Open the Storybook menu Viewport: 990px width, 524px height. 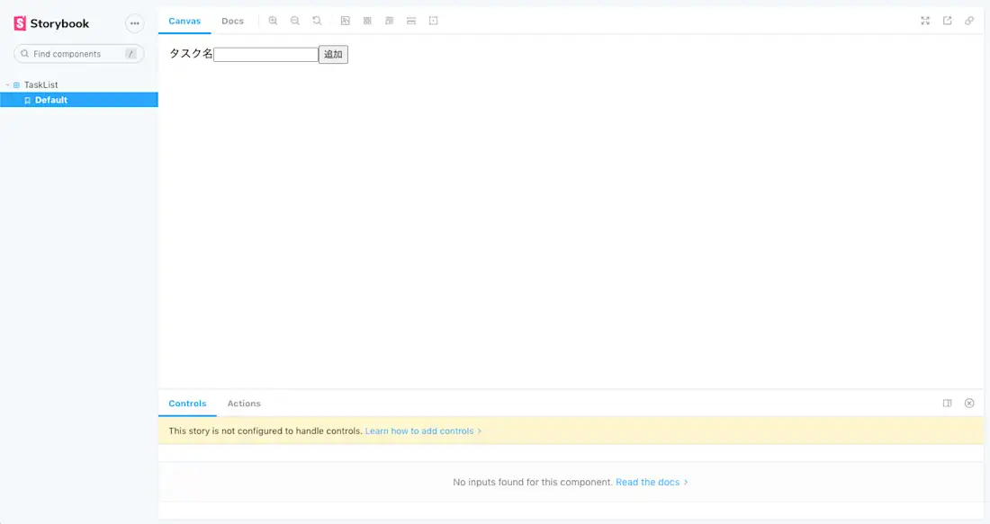coord(134,23)
